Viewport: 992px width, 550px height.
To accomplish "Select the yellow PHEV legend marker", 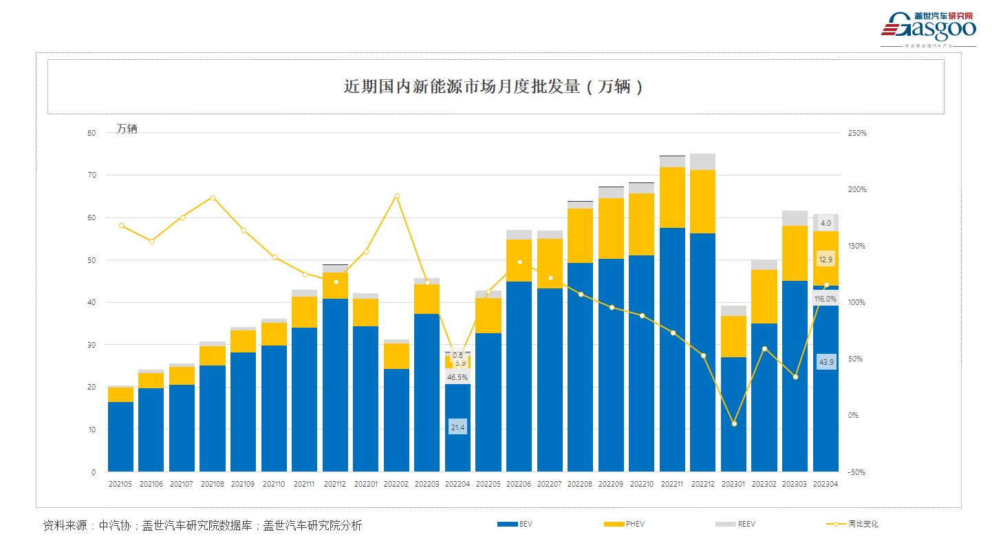I will [613, 524].
